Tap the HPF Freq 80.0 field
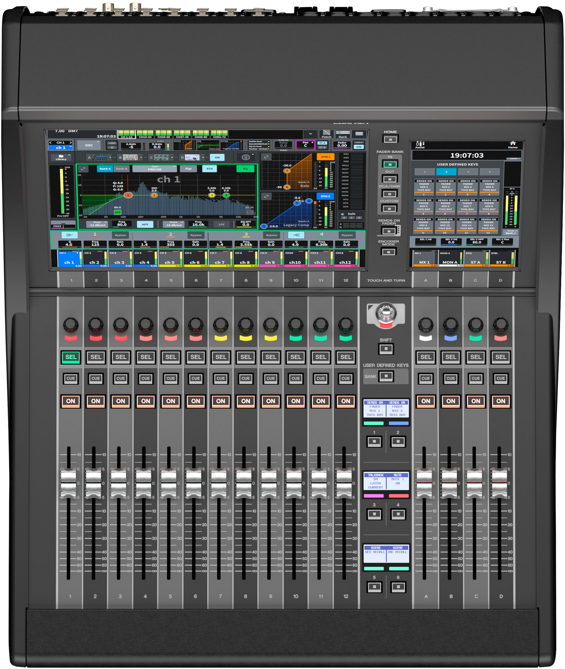 122,224
